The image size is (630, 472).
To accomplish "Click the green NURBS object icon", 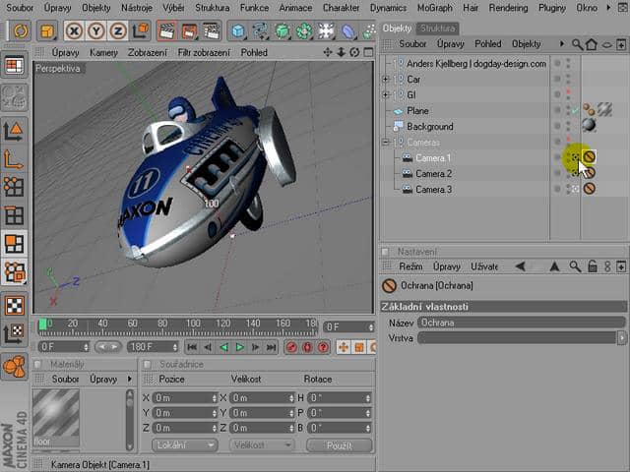I will click(x=283, y=30).
